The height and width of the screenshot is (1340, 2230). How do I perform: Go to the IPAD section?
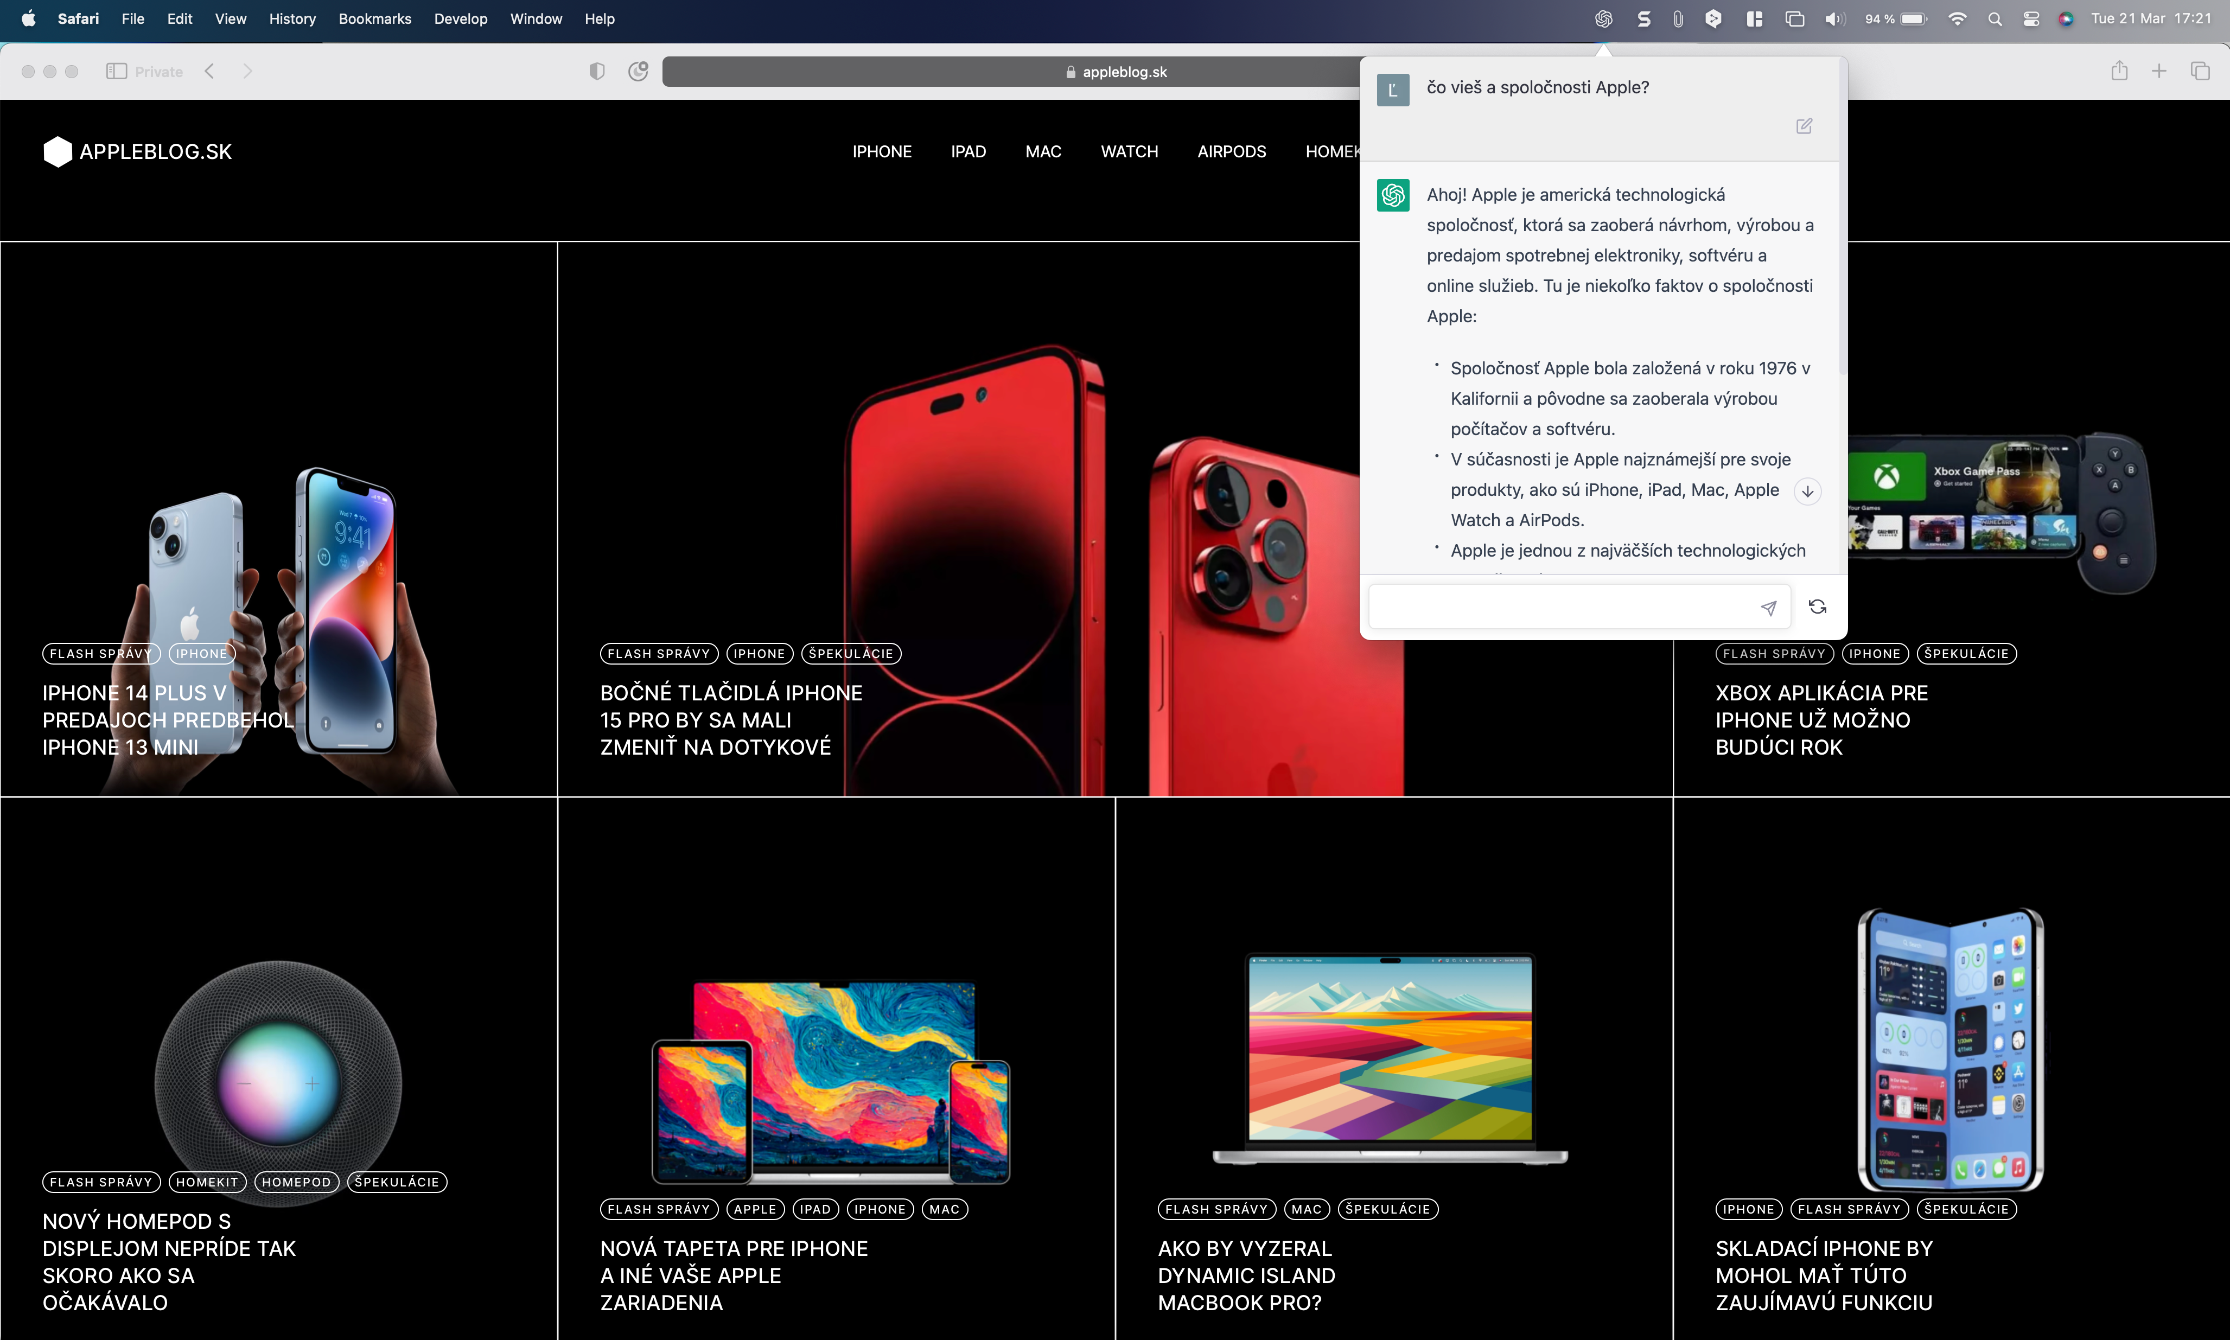[x=968, y=152]
